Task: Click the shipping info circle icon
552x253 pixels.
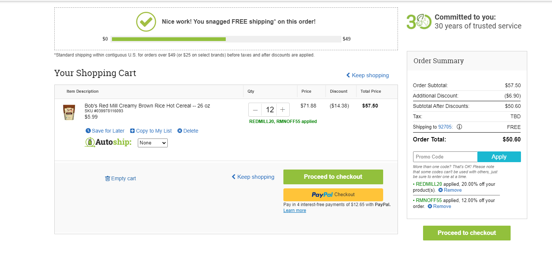Action: (x=459, y=127)
